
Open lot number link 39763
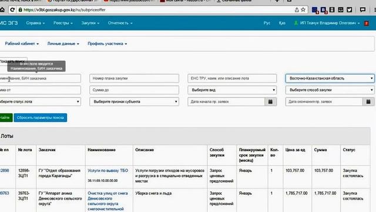point(4,193)
